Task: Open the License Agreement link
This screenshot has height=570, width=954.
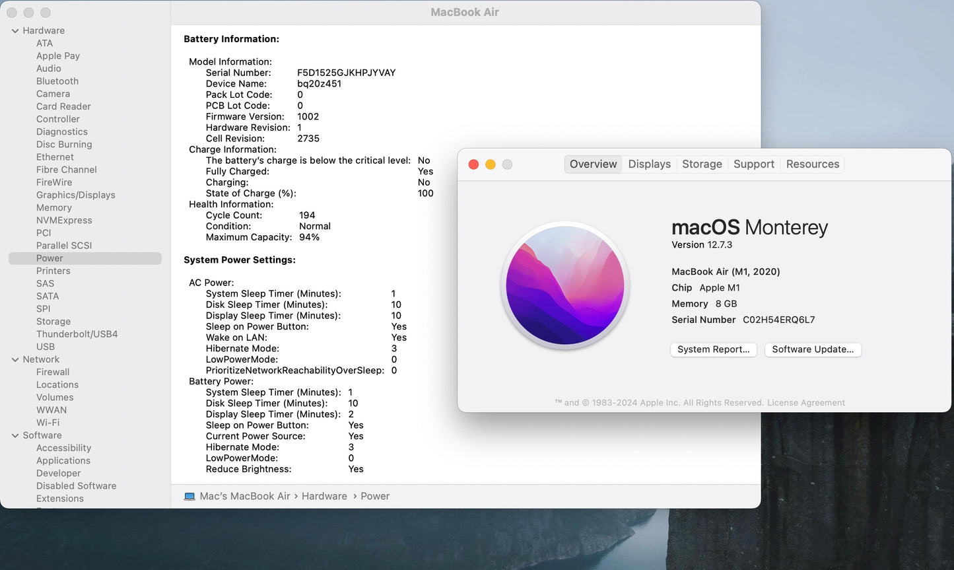Action: 806,403
